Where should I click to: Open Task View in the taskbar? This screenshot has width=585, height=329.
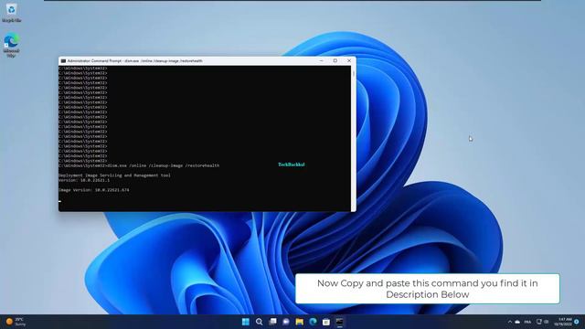(x=272, y=322)
